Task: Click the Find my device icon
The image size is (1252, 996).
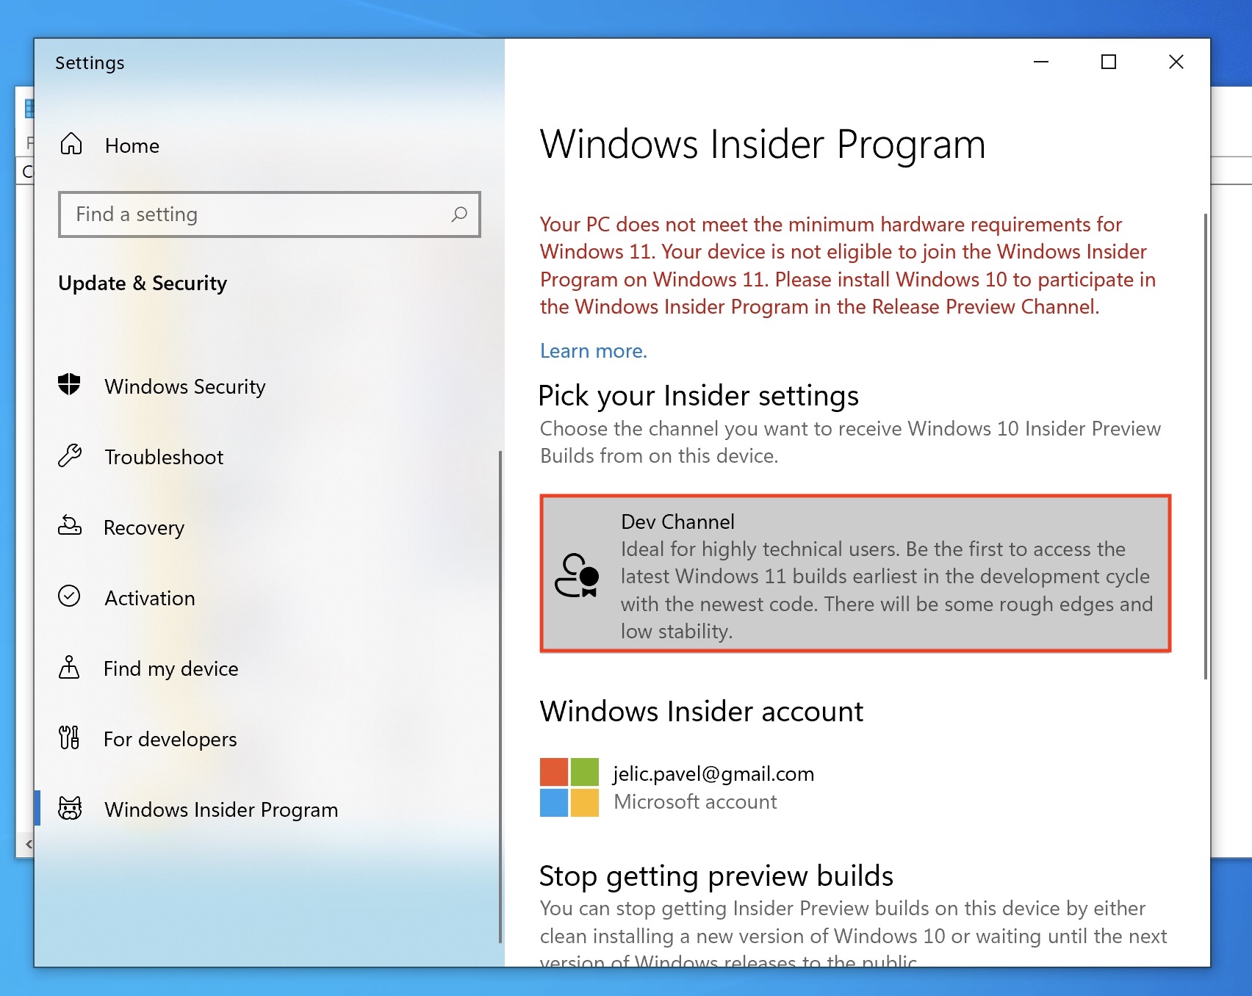Action: pos(69,667)
